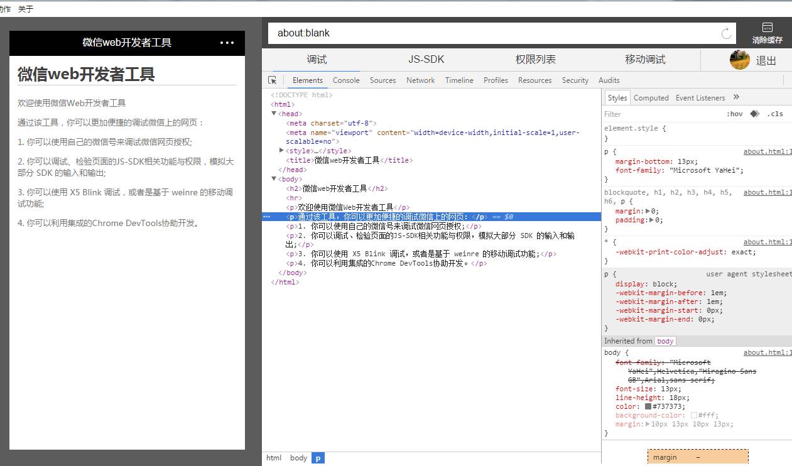
Task: Open the JS-SDK tab
Action: pyautogui.click(x=426, y=60)
